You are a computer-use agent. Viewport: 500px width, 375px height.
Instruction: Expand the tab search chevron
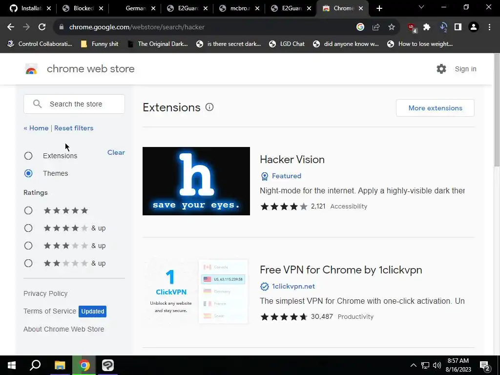pyautogui.click(x=421, y=7)
